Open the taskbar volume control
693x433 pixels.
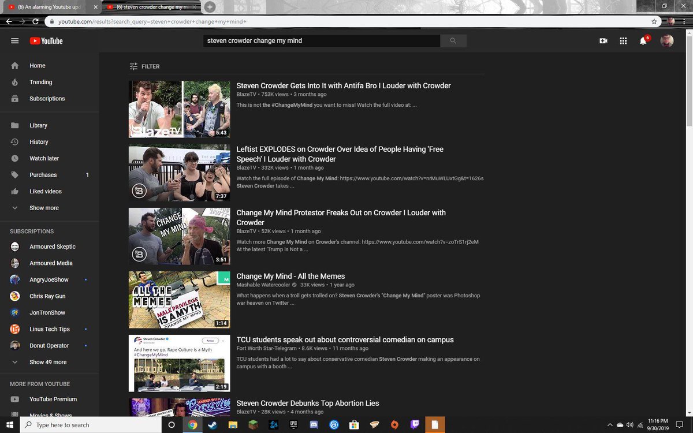click(x=629, y=425)
